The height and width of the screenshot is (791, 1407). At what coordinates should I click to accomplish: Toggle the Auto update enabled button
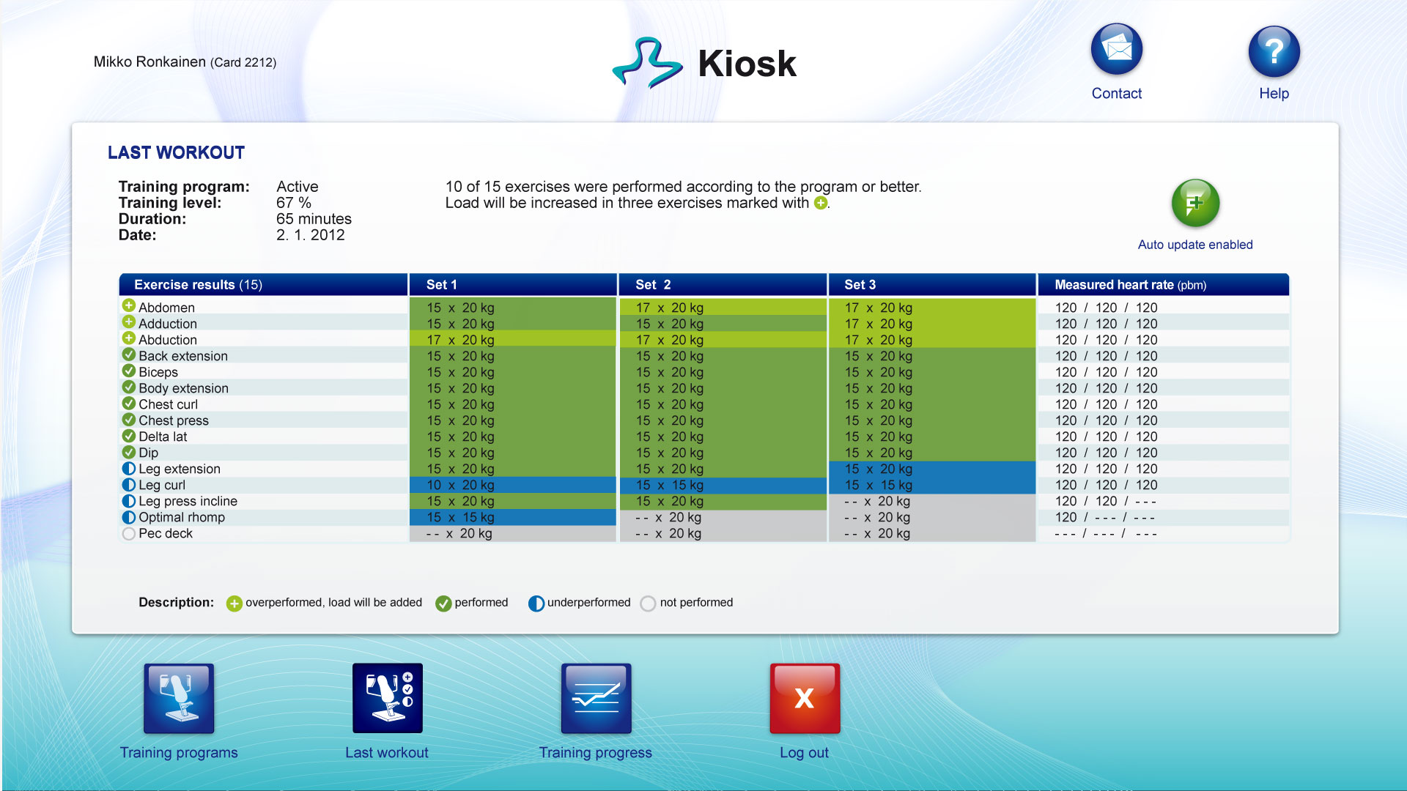(1195, 203)
